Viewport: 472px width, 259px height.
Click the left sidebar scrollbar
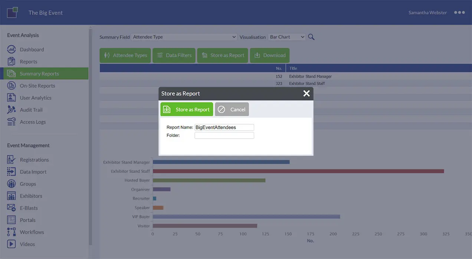click(x=90, y=111)
